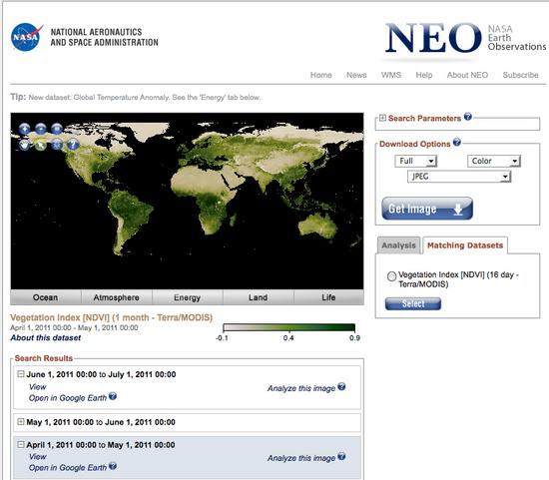Switch to the Analysis tab
The width and height of the screenshot is (549, 480).
399,245
